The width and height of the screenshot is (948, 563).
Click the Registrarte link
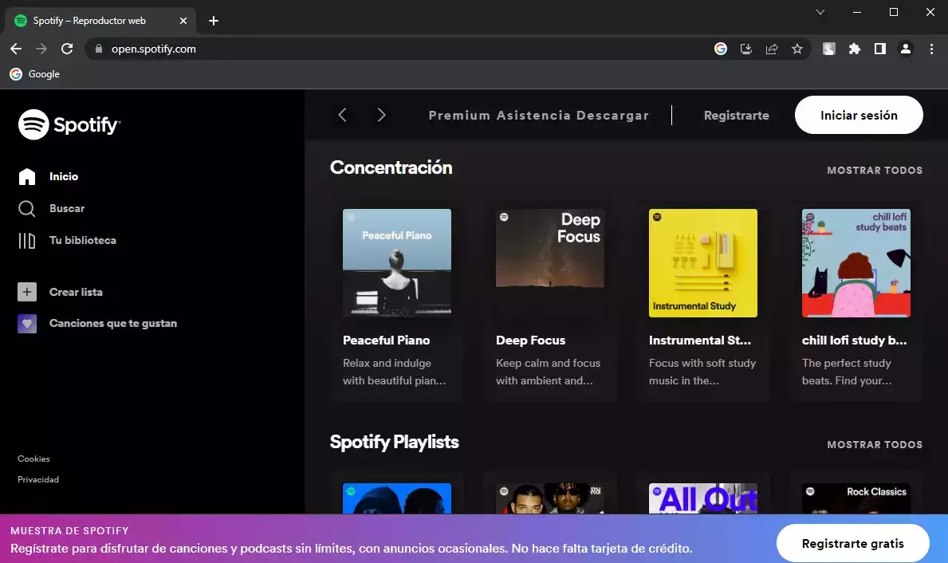(x=737, y=116)
